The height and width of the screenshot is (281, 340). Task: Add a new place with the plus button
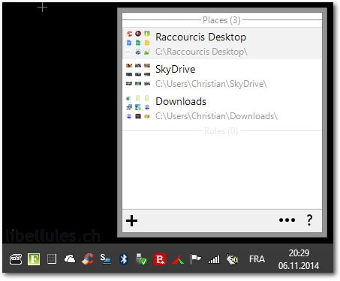coord(131,221)
